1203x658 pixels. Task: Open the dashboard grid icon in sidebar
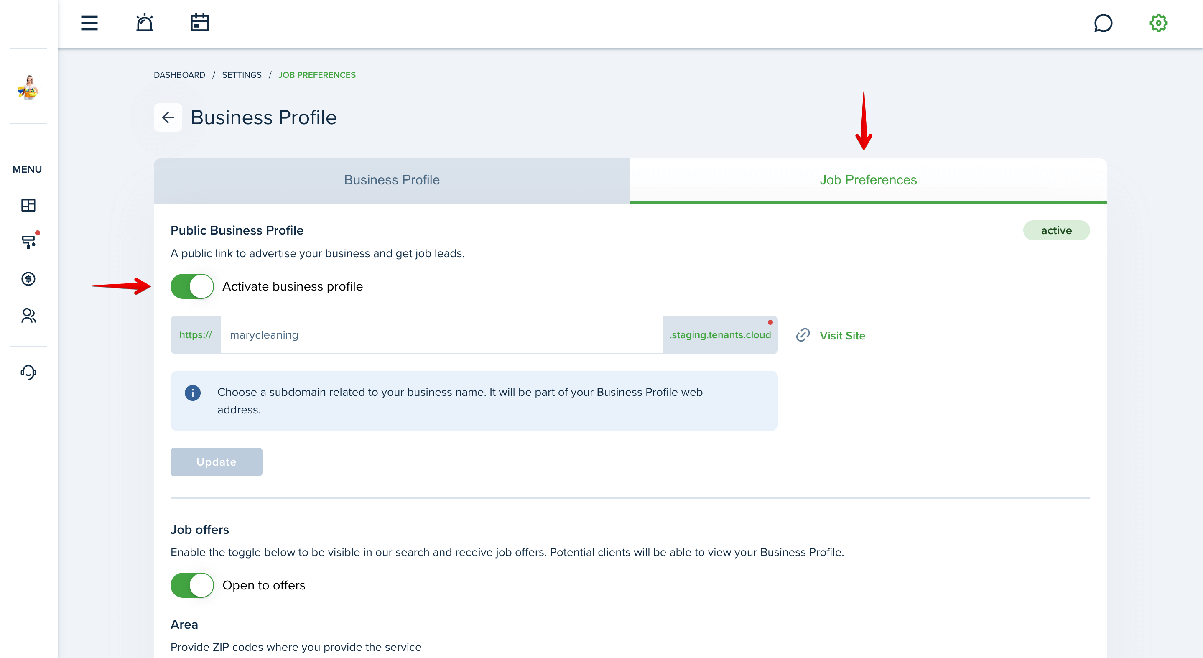pos(28,205)
